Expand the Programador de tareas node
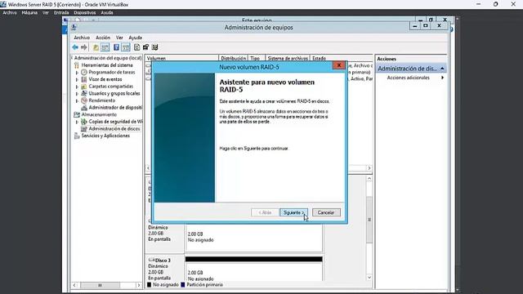 pos(78,73)
